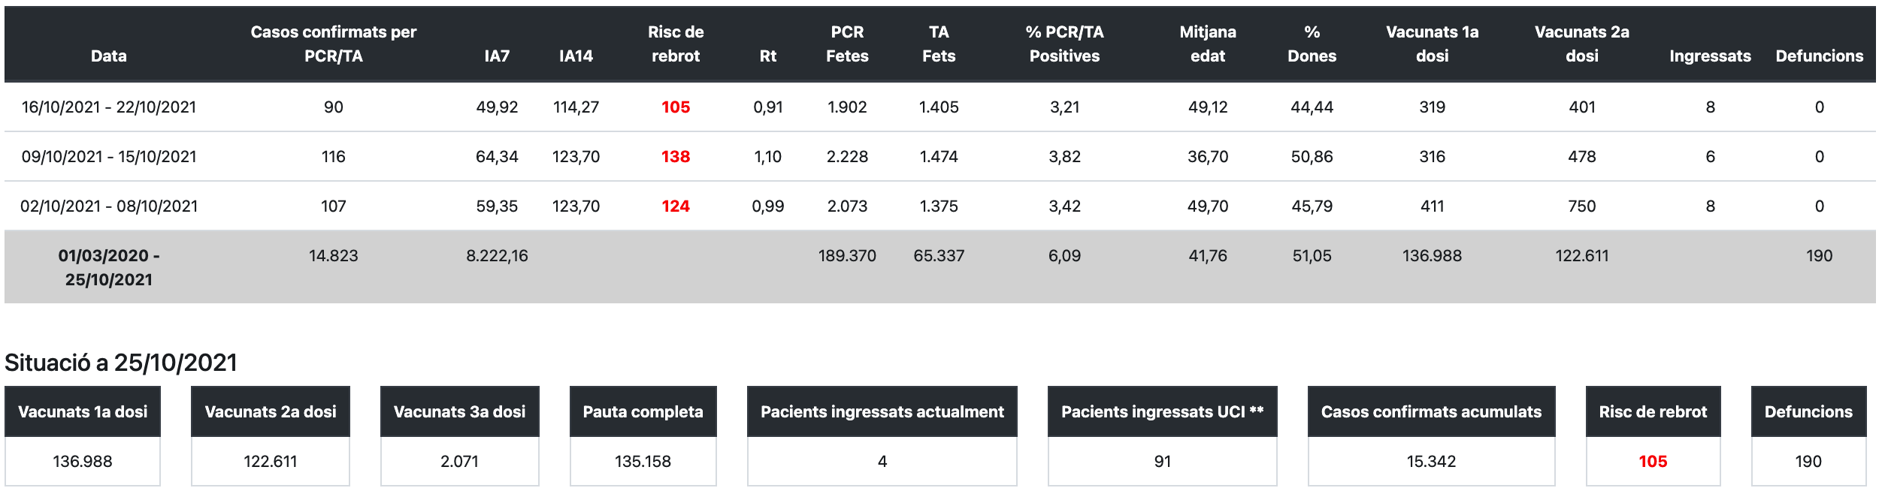Select the % PCR/TA Positives column header

point(1064,44)
